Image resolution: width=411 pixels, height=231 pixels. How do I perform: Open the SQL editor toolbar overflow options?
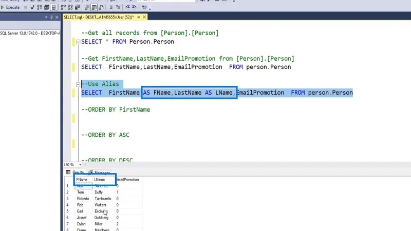(150, 8)
